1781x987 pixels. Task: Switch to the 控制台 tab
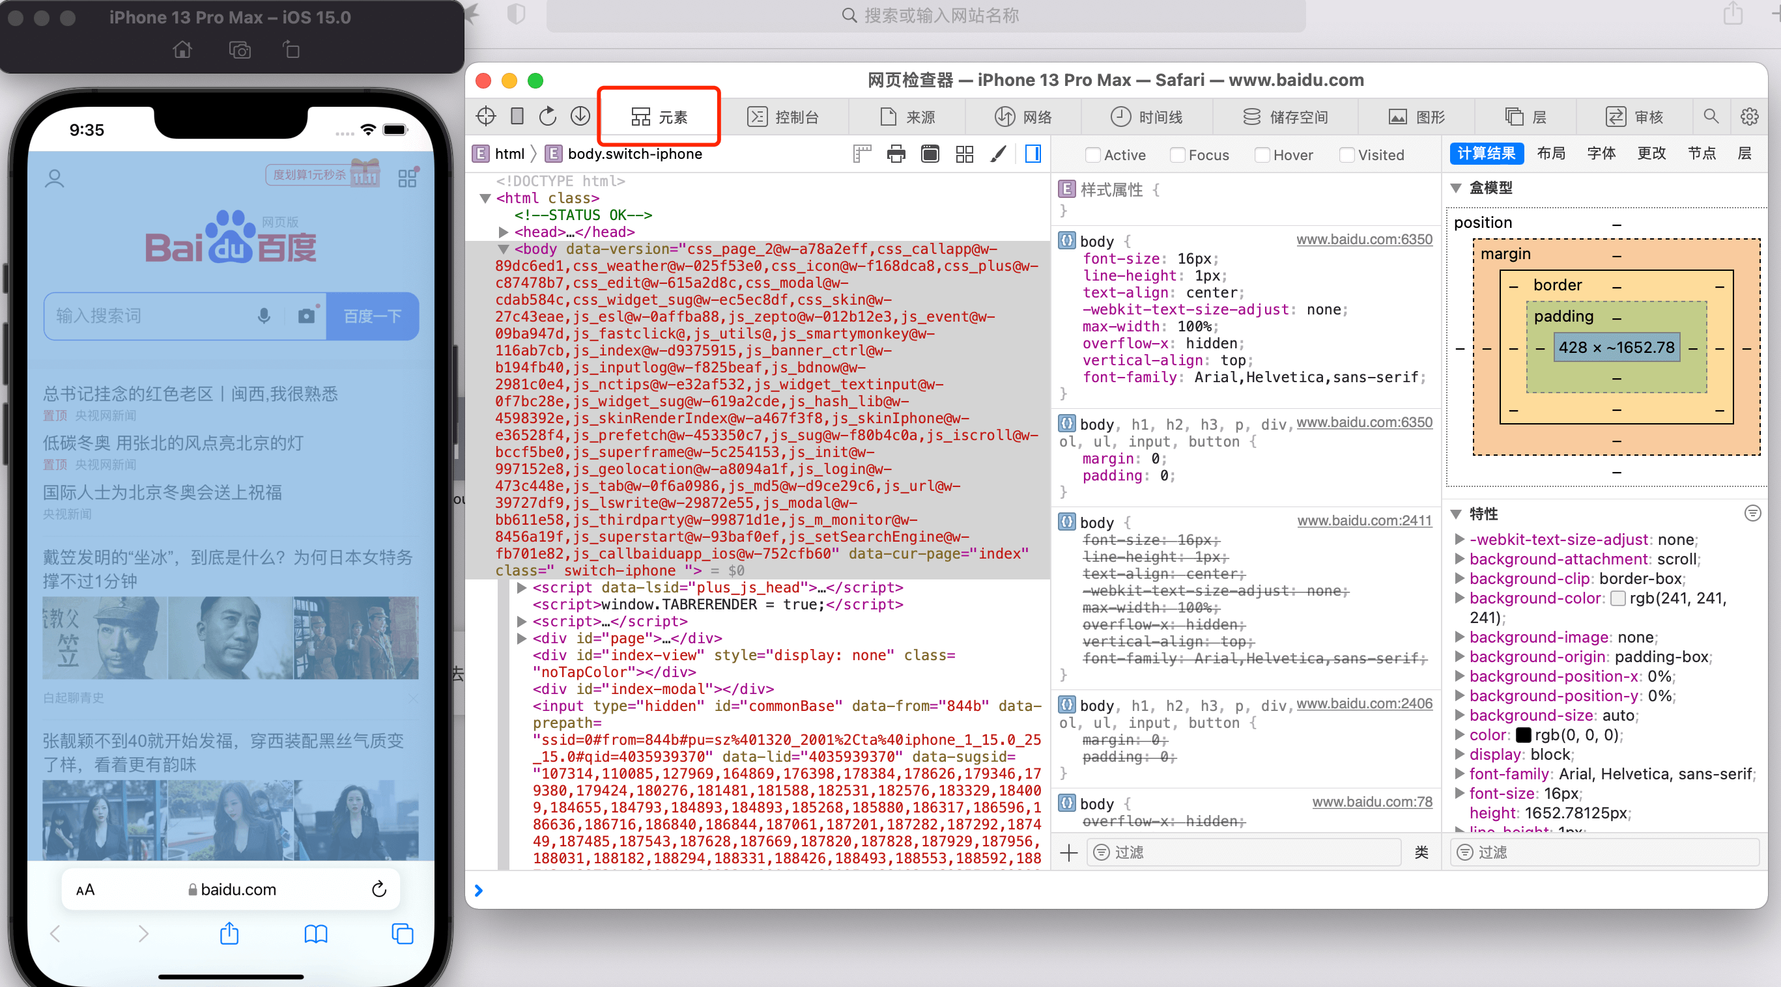click(x=783, y=117)
